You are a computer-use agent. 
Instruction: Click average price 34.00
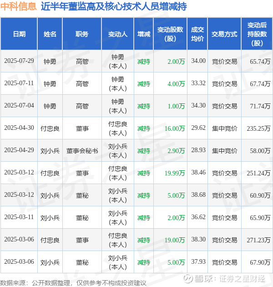pyautogui.click(x=198, y=61)
